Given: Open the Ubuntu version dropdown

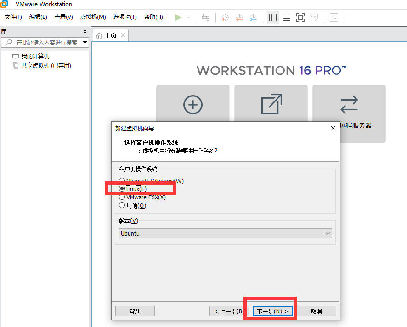Looking at the screenshot, I should click(225, 233).
